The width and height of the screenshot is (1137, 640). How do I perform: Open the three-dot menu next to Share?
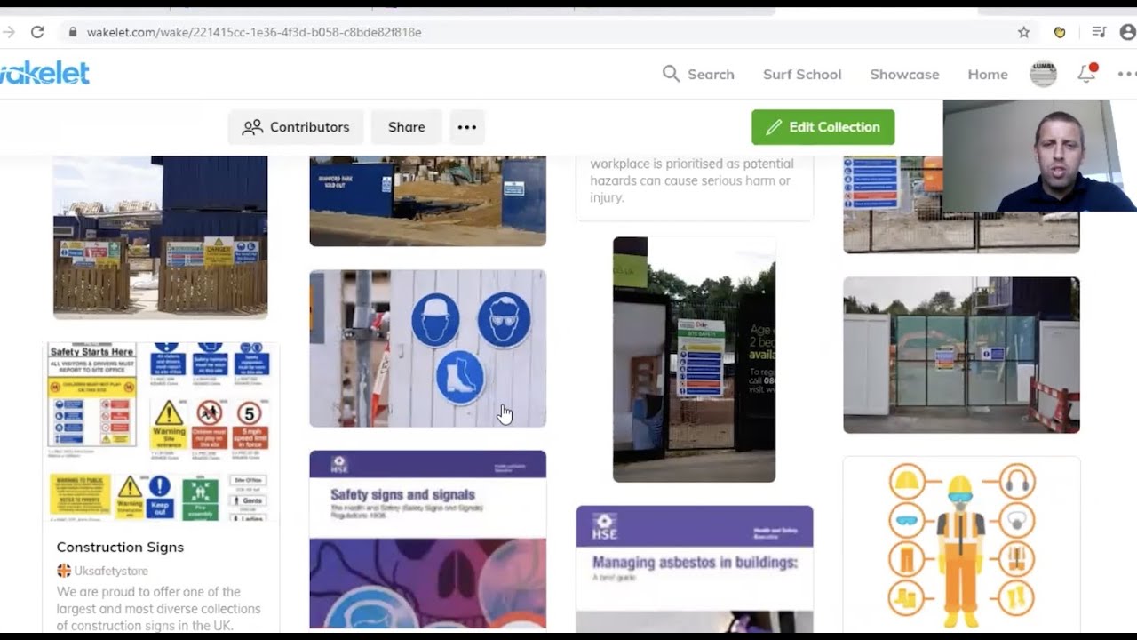467,127
